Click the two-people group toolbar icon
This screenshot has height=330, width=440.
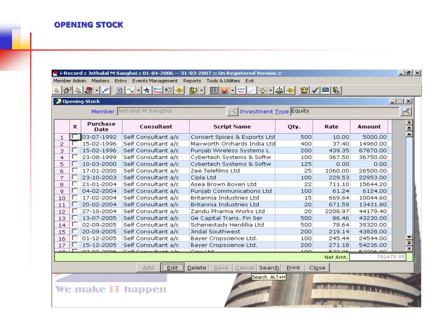pyautogui.click(x=78, y=90)
